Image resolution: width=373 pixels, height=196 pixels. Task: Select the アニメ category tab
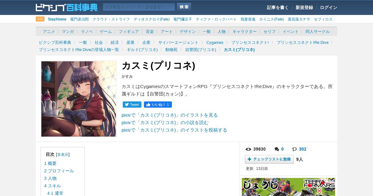pyautogui.click(x=49, y=32)
